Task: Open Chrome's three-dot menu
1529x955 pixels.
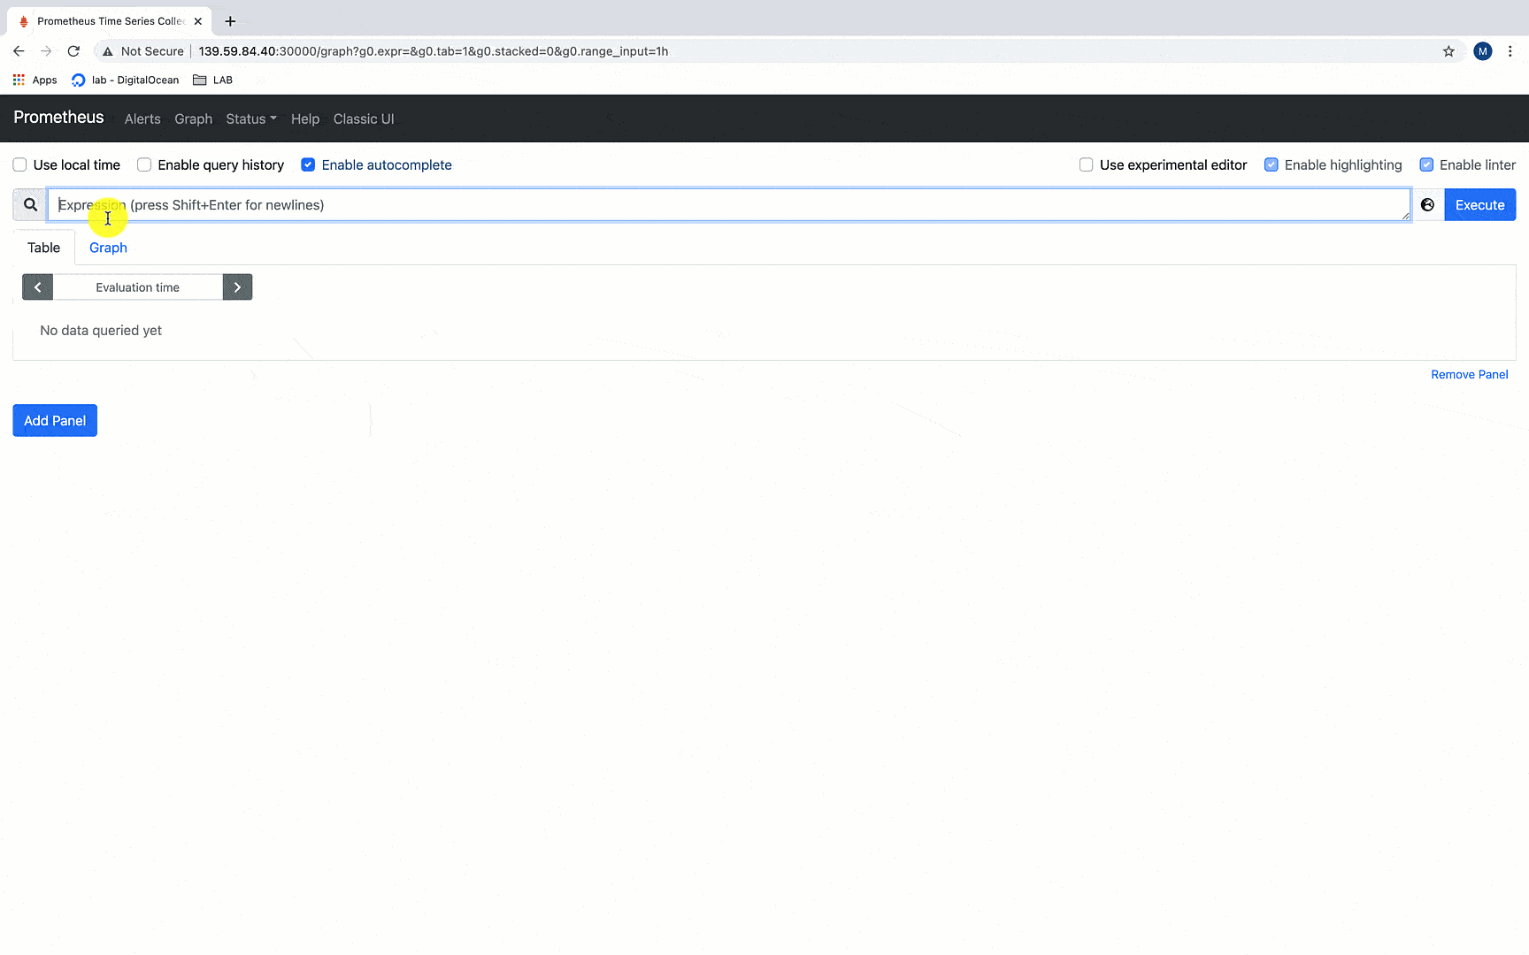Action: 1510,51
